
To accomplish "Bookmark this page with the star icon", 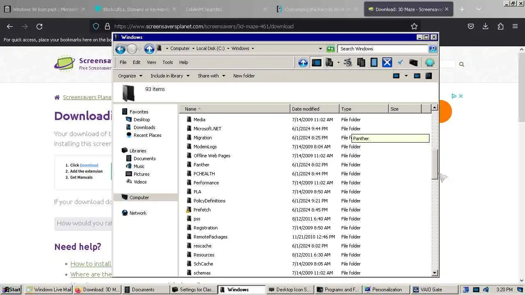I will tap(414, 26).
